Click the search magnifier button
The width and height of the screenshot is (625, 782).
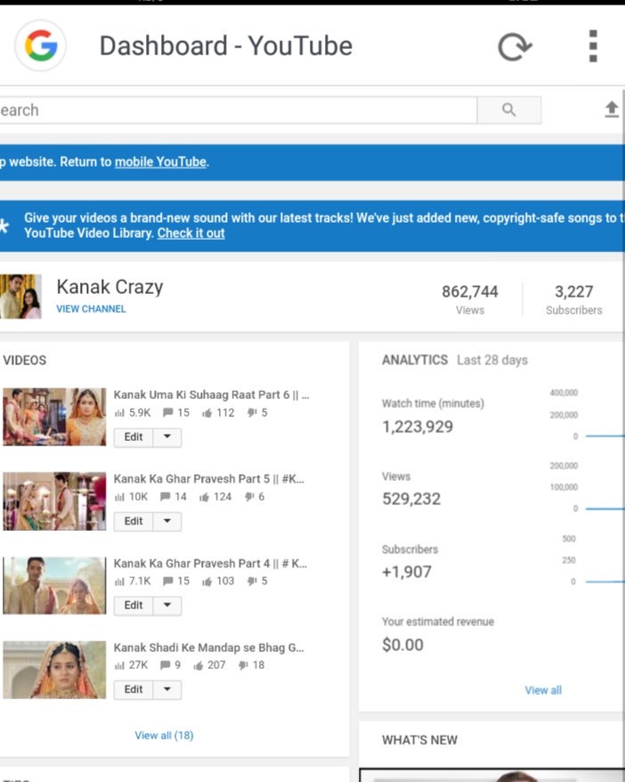(x=509, y=110)
